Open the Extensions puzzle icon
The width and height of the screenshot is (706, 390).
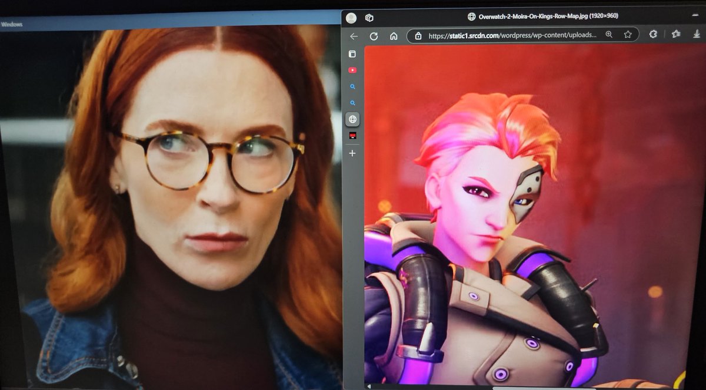[x=653, y=34]
